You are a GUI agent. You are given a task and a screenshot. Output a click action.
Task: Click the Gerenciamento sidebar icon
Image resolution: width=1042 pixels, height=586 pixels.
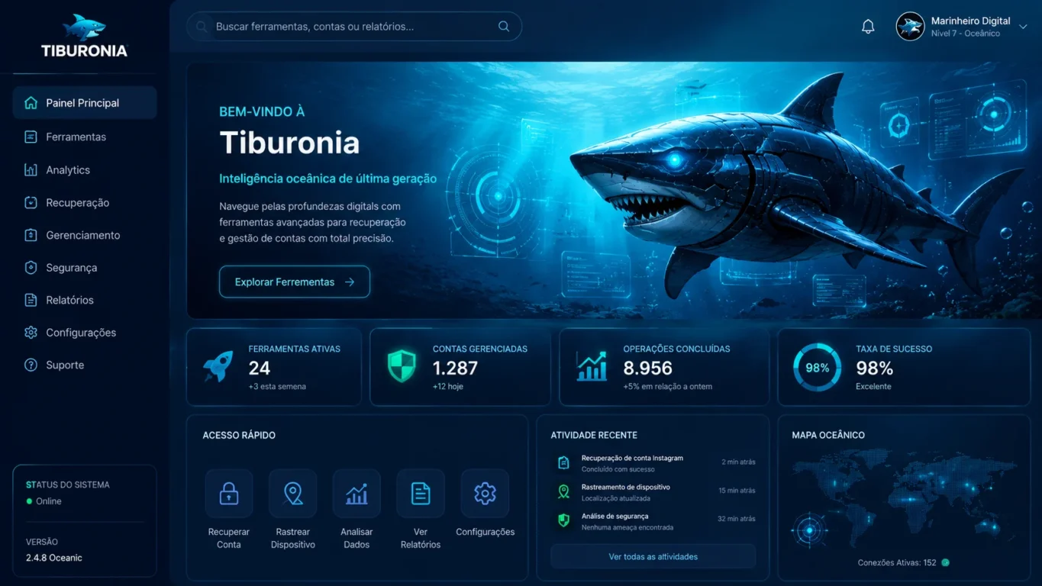[31, 235]
